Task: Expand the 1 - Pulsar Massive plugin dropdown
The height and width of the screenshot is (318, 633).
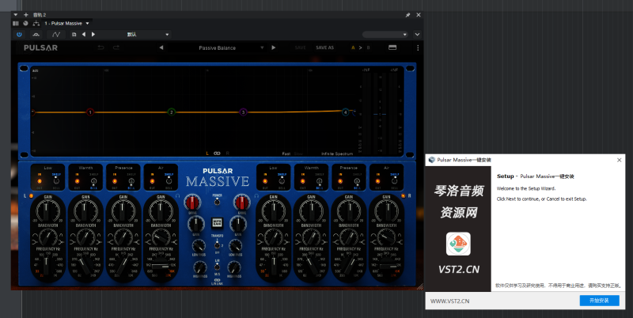Action: [x=87, y=24]
